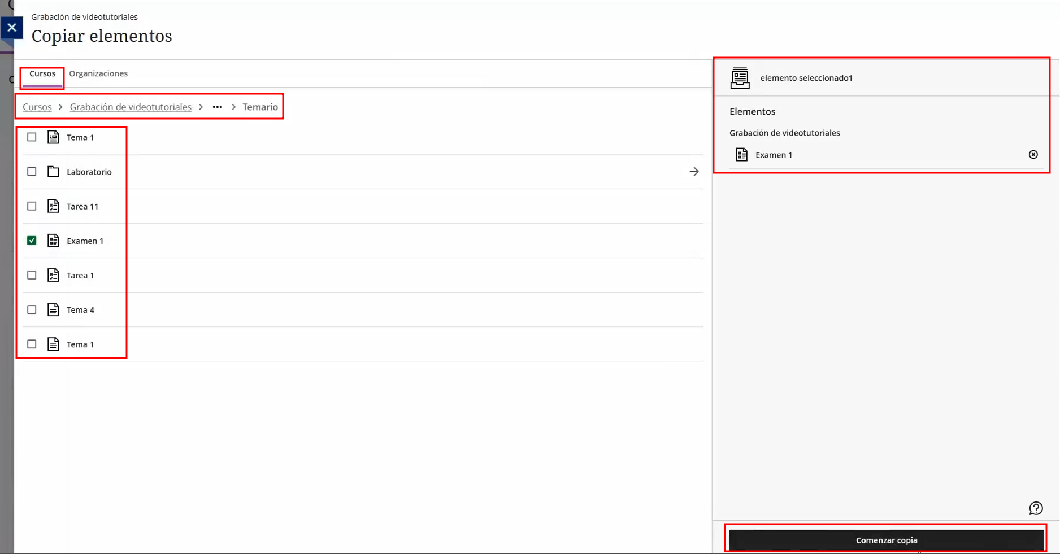
Task: Expand the breadcrumb ellipsis menu
Action: 218,107
